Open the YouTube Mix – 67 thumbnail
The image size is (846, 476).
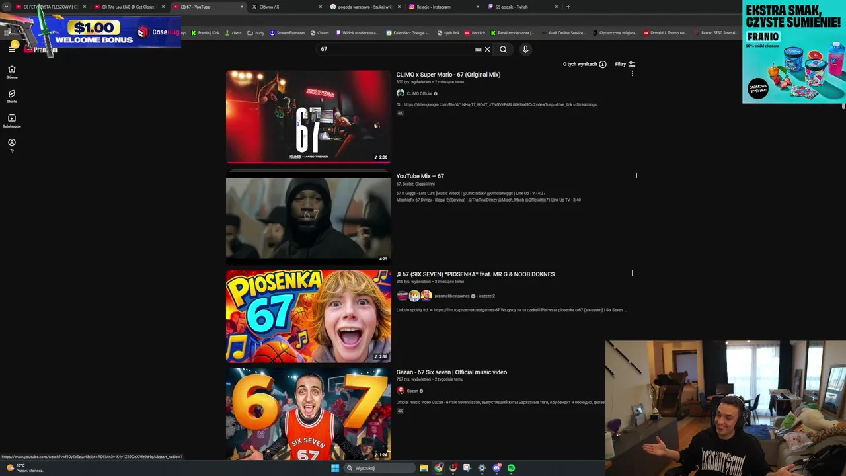(x=309, y=218)
